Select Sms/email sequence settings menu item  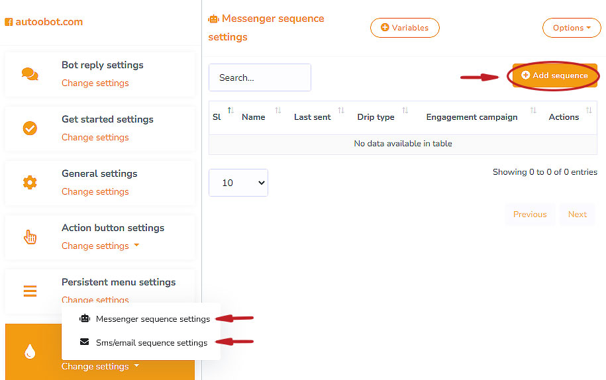click(151, 343)
